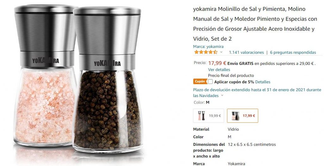
Task: Click the product title text
Action: click(255, 24)
